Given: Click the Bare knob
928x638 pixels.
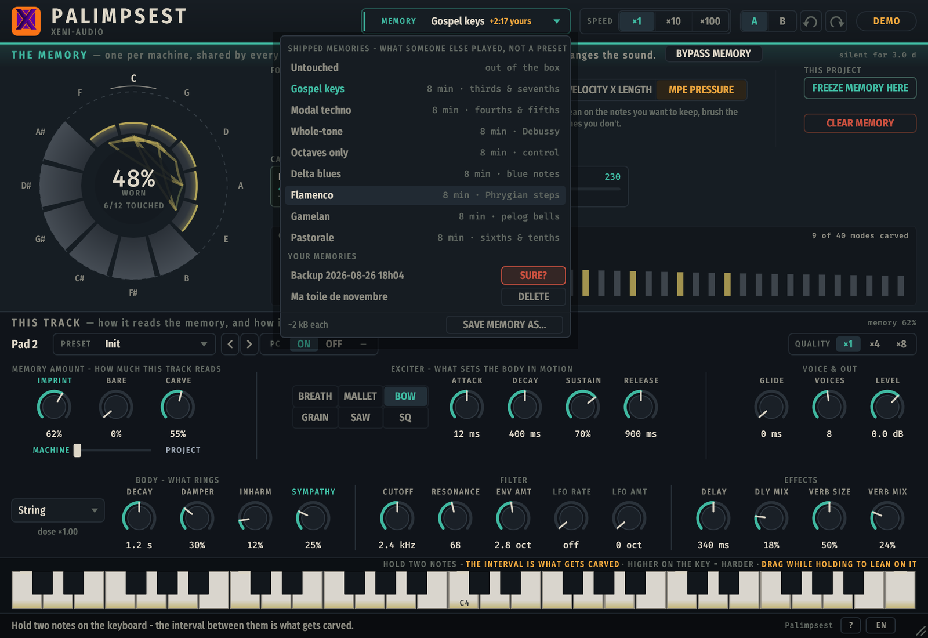Looking at the screenshot, I should 116,405.
